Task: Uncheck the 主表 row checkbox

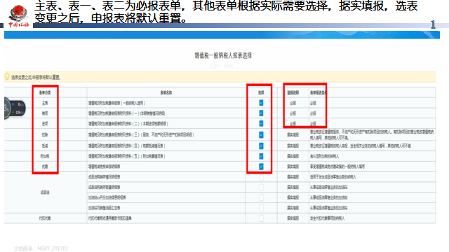Action: tap(261, 103)
